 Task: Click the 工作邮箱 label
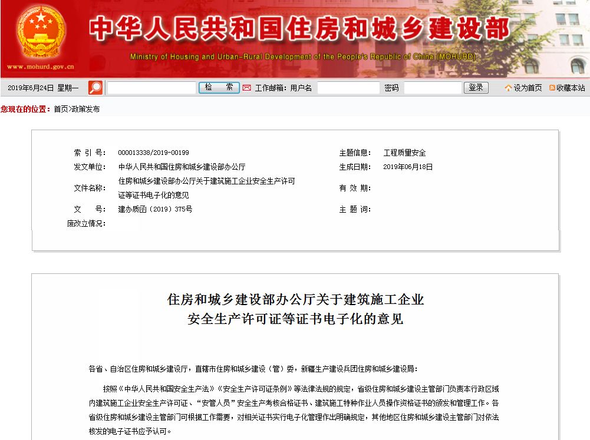point(271,88)
